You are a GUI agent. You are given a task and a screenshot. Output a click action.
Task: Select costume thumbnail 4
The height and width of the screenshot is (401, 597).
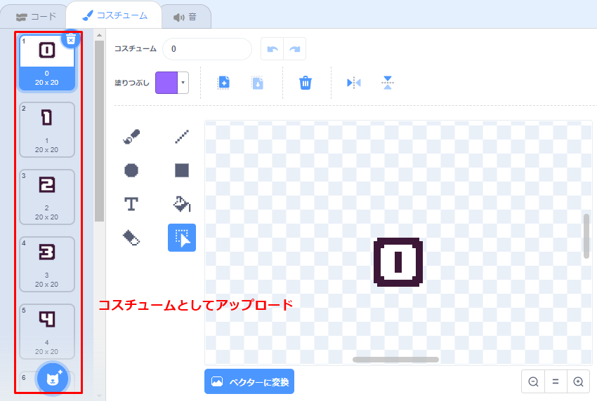[x=47, y=332]
